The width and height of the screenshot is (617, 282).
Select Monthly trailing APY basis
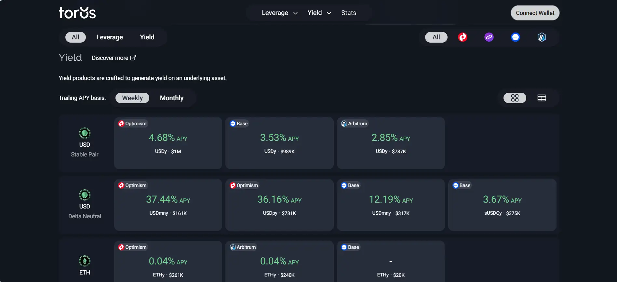click(x=171, y=98)
